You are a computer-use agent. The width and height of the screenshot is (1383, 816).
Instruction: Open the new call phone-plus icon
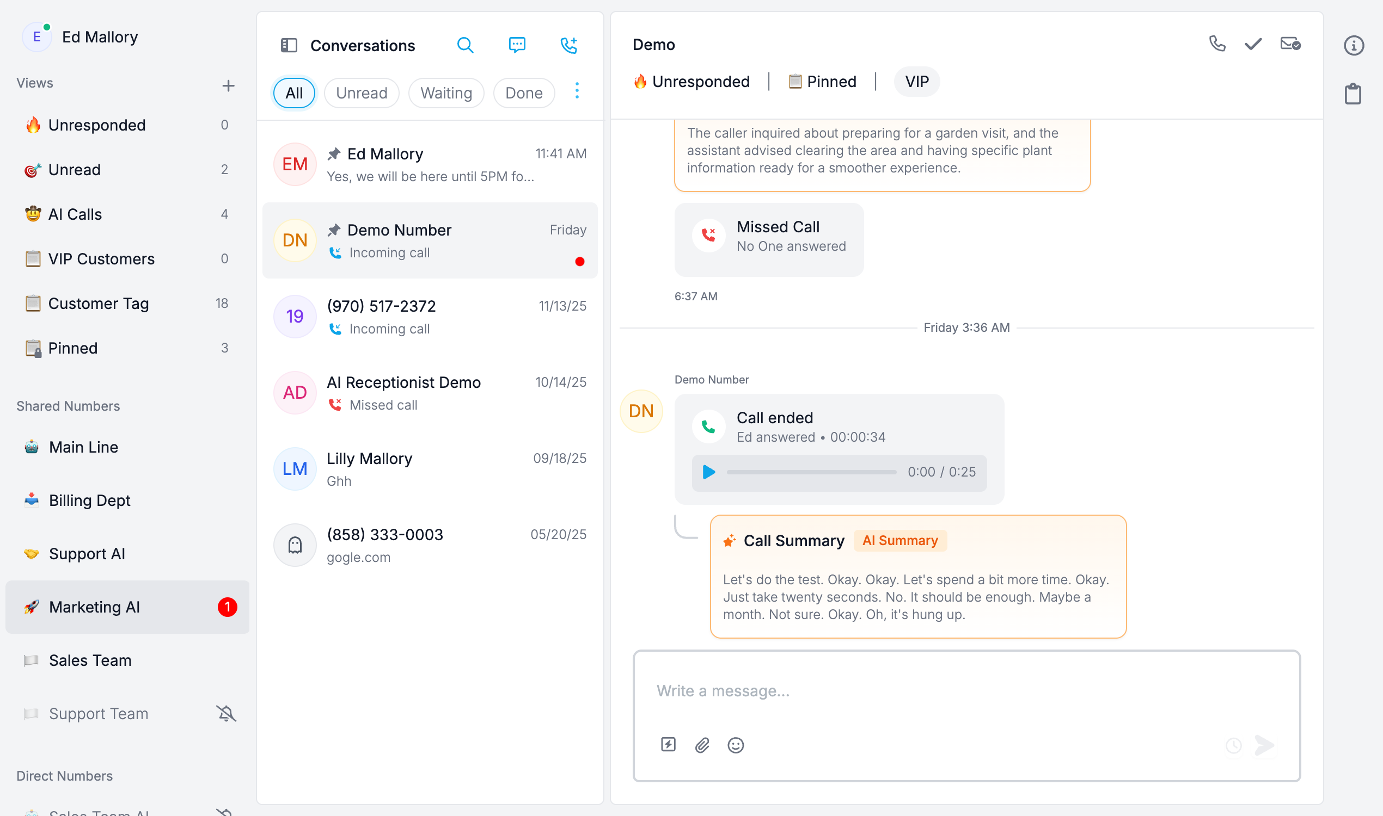(568, 45)
